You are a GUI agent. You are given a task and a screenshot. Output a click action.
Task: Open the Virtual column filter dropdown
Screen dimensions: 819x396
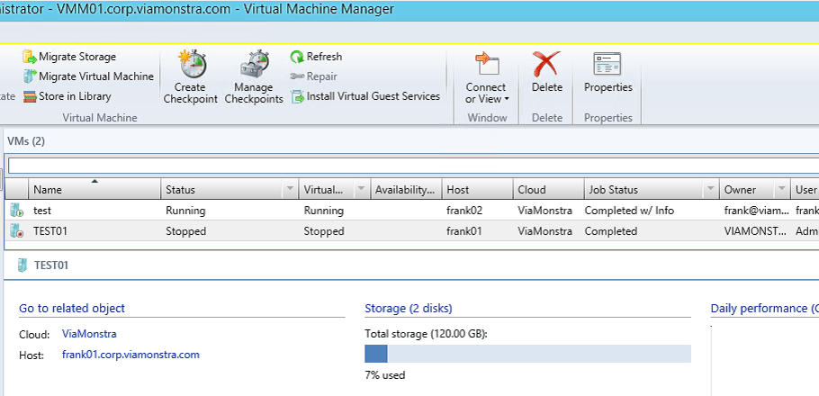click(x=361, y=190)
